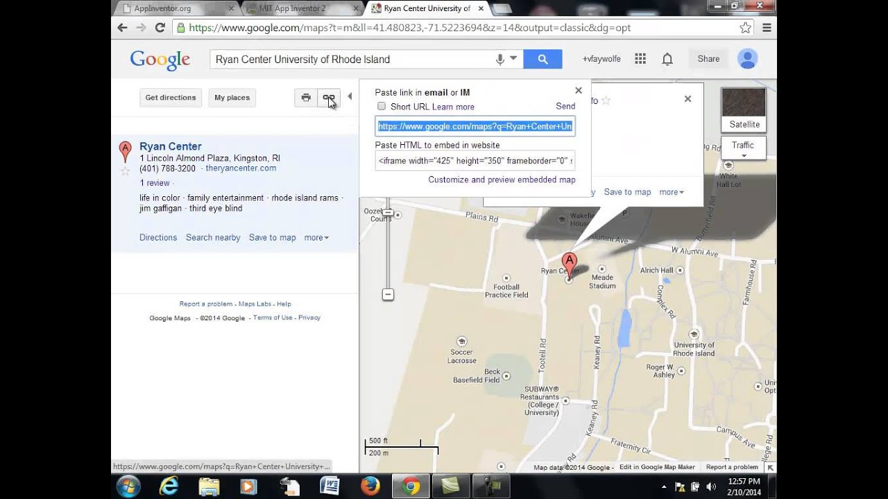Click the Football Practice Field map marker
Image resolution: width=888 pixels, height=499 pixels.
coord(505,278)
